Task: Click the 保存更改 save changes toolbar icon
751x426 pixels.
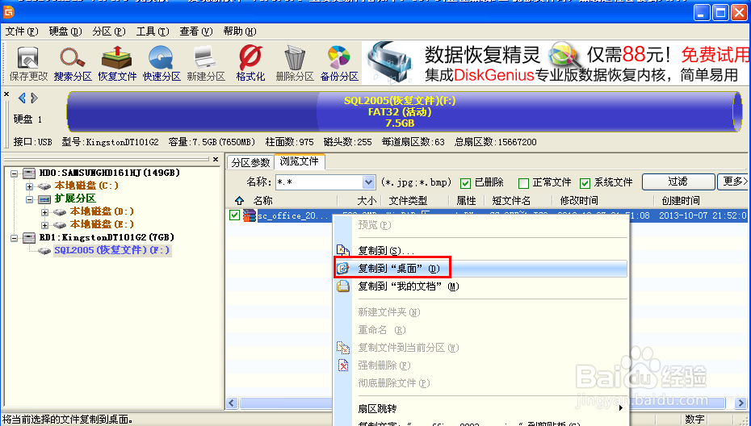Action: [28, 63]
